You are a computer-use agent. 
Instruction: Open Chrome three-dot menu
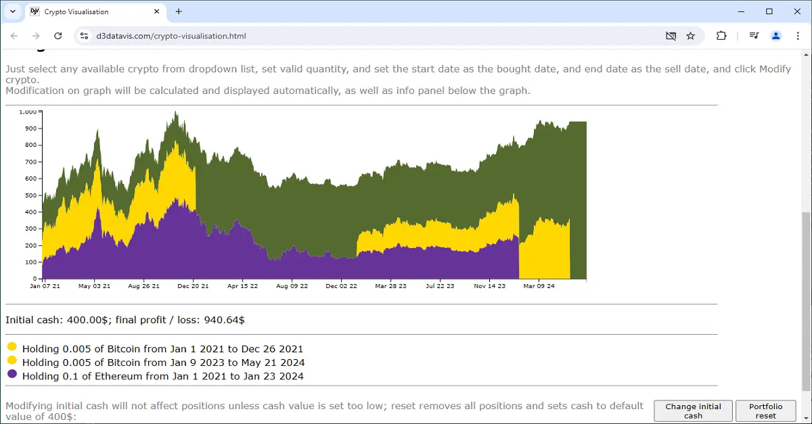click(x=798, y=36)
